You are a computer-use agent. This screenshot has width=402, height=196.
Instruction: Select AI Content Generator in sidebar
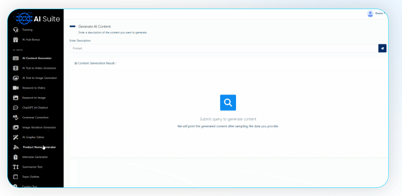(37, 58)
